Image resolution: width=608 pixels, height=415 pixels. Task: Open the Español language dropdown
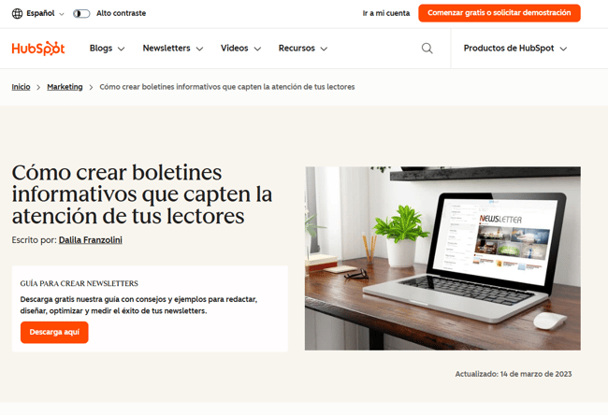[x=45, y=14]
